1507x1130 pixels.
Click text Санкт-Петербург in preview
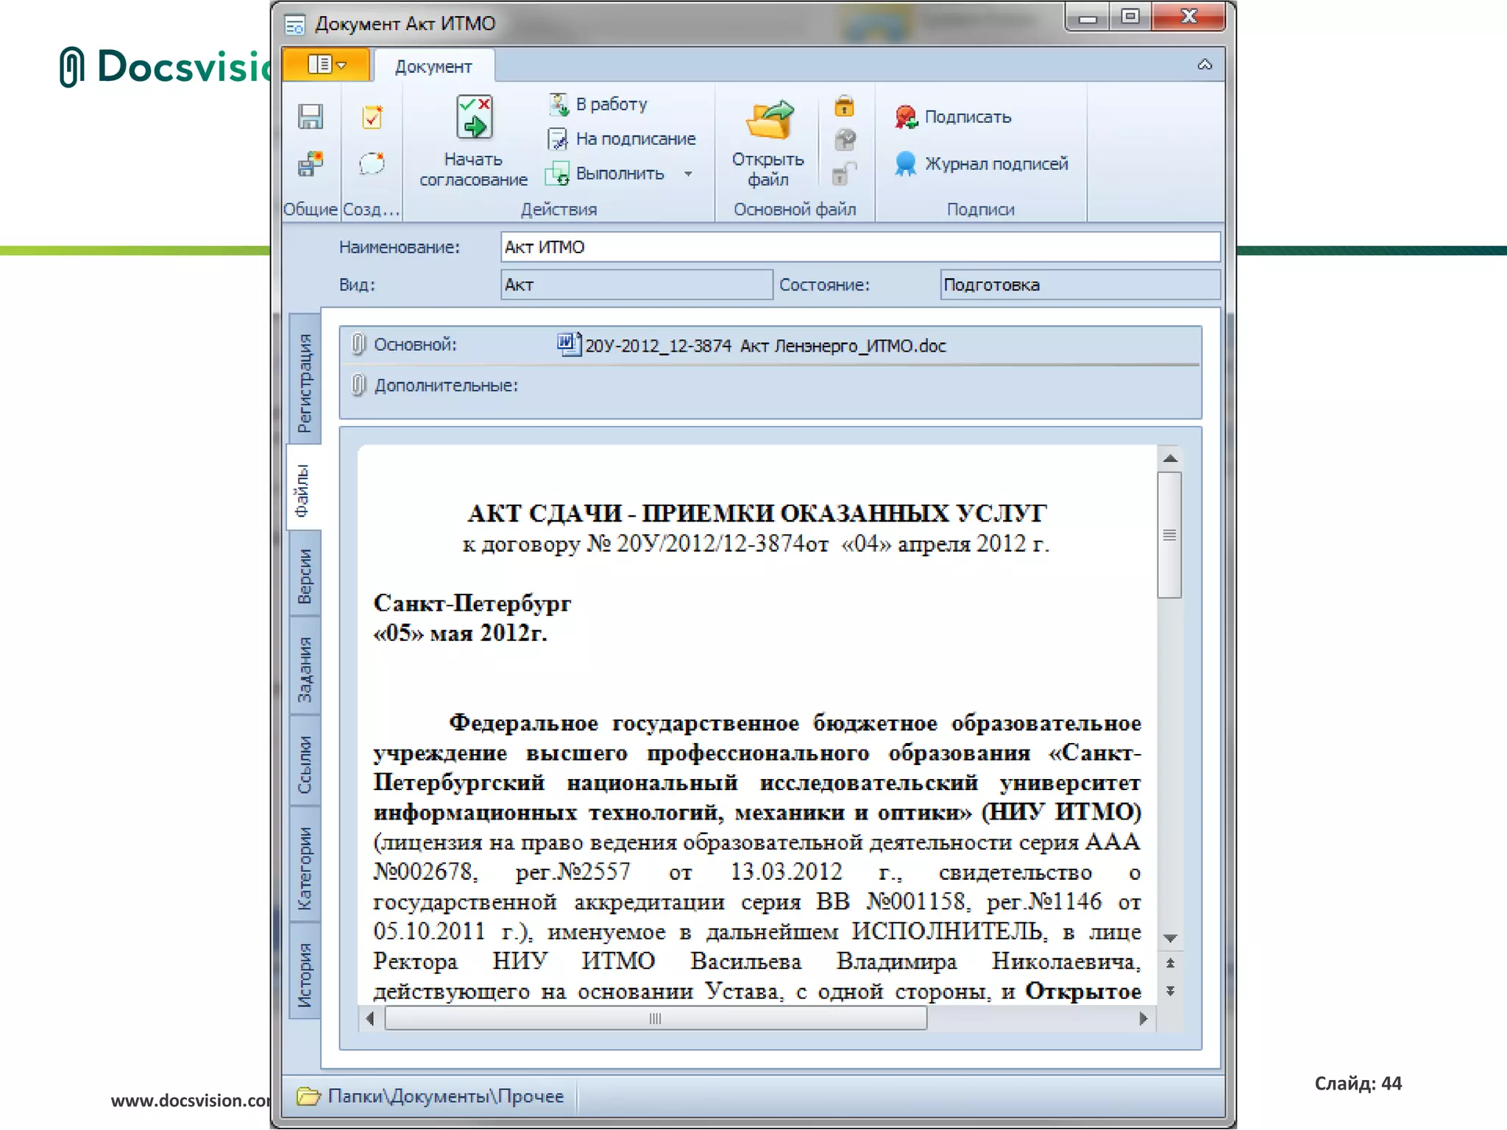pyautogui.click(x=472, y=603)
